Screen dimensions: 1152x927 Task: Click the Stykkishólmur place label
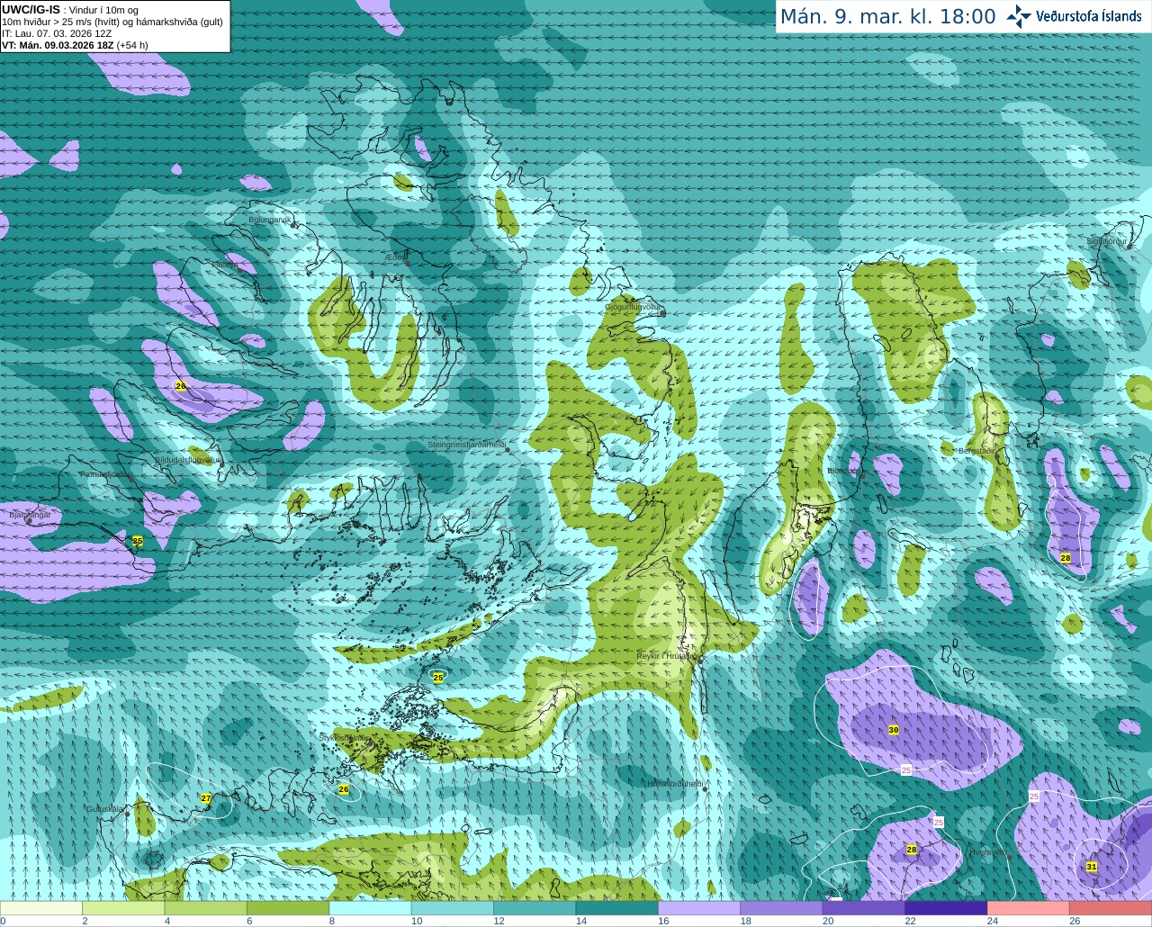[x=345, y=738]
